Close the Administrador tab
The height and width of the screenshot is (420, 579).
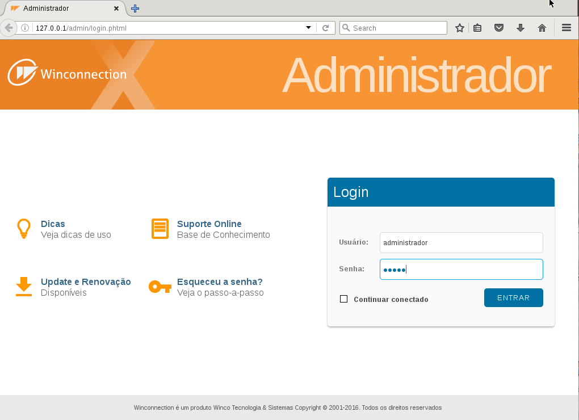point(116,8)
